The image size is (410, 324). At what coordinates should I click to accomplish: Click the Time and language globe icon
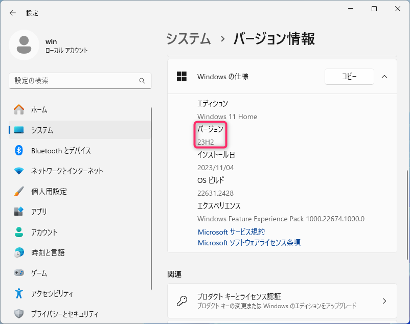pos(19,252)
